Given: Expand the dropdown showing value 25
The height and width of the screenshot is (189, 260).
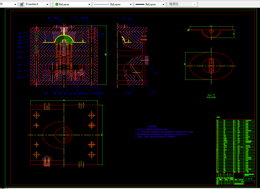Looking at the screenshot, I should pos(15,4).
